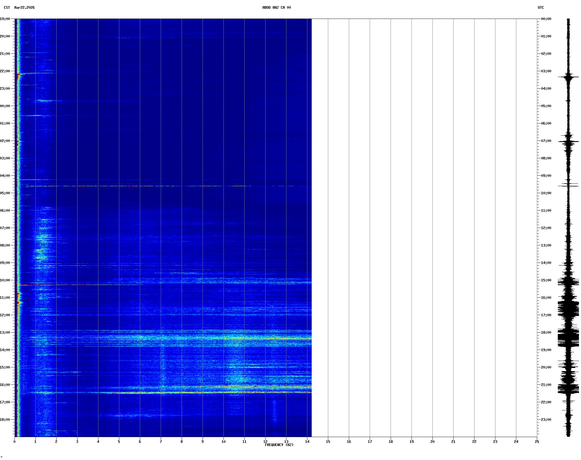This screenshot has height=460, width=581.
Task: Click the FREQUENCY (HZ) axis label
Action: click(x=279, y=445)
